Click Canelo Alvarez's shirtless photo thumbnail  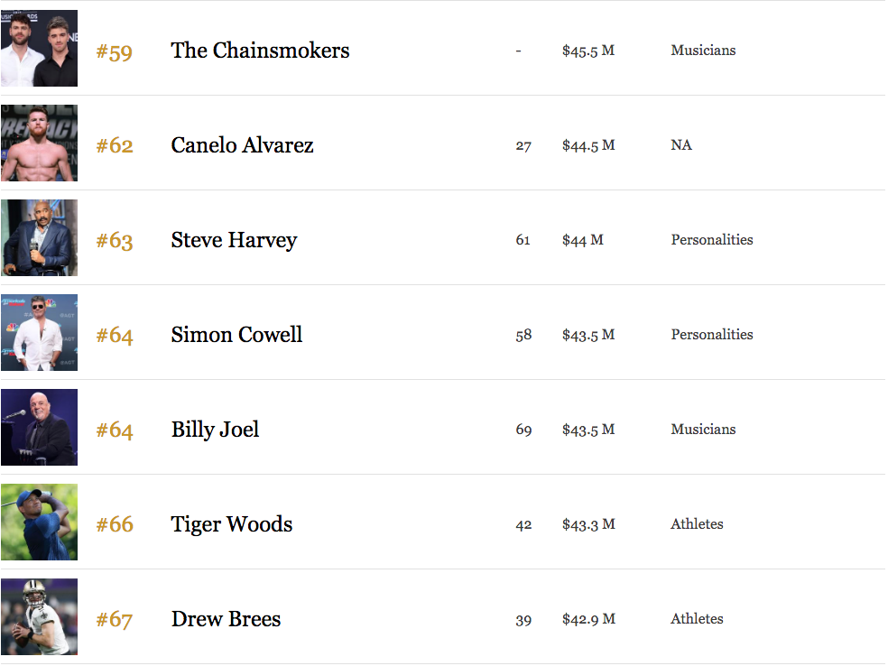click(39, 143)
